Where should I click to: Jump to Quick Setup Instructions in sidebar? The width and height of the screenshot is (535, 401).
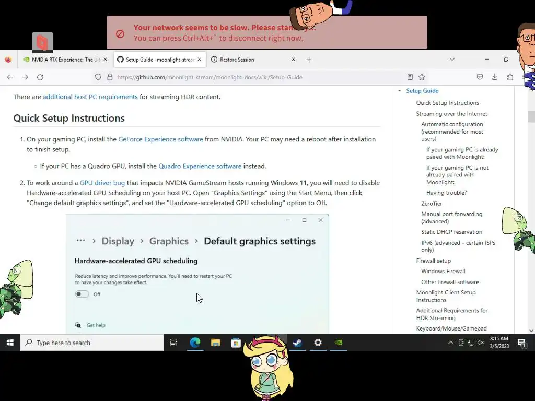pos(447,103)
